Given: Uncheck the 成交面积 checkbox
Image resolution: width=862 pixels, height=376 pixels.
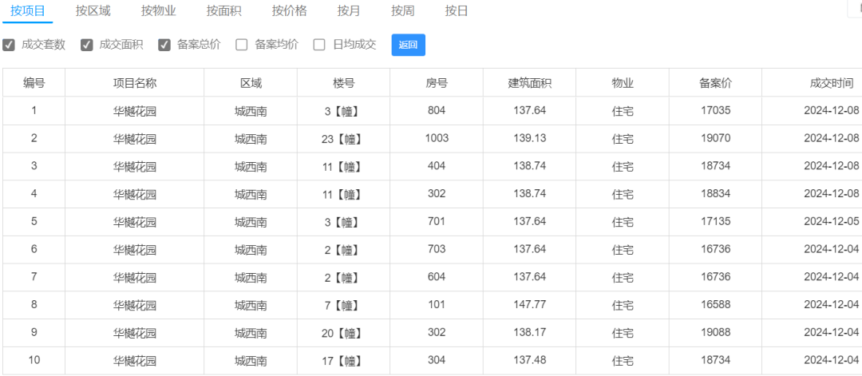Looking at the screenshot, I should point(87,45).
